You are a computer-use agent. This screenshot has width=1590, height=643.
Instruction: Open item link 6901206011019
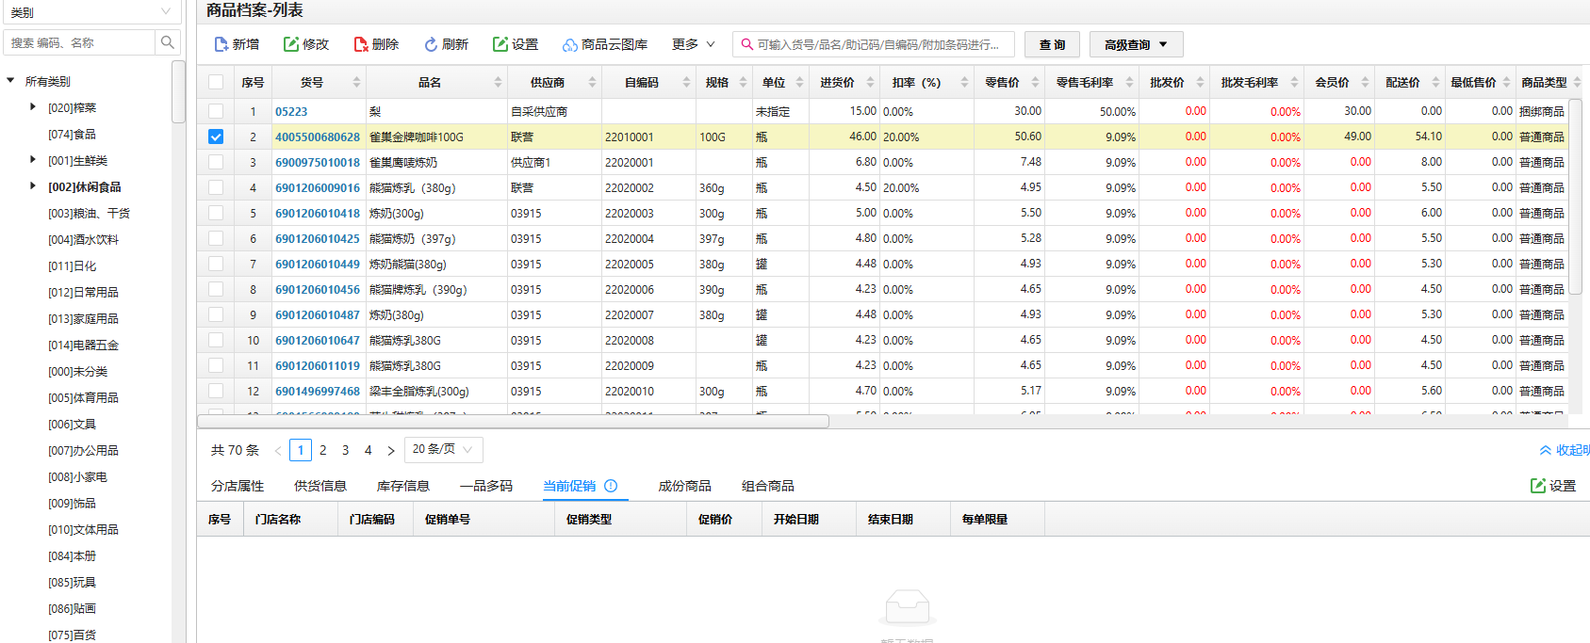point(318,365)
